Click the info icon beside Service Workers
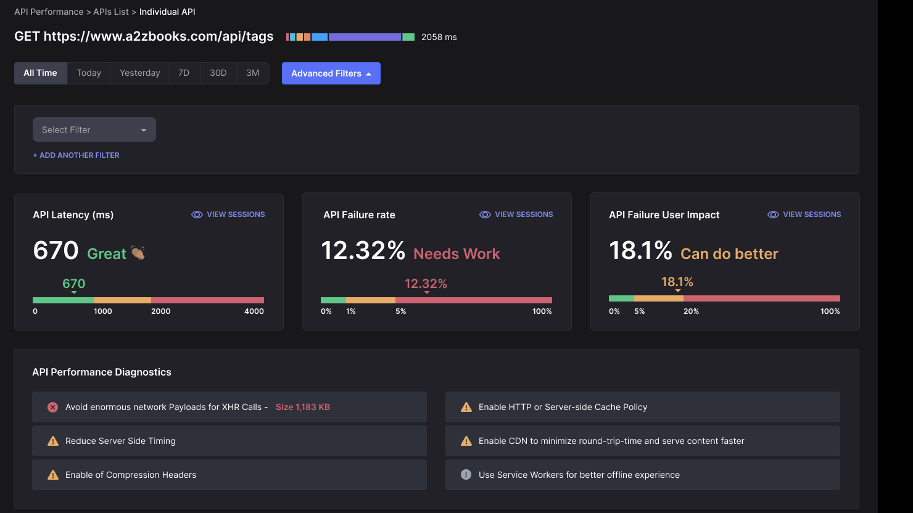Image resolution: width=913 pixels, height=513 pixels. [x=466, y=475]
